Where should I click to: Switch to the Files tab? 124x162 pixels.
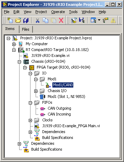pyautogui.click(x=26, y=29)
